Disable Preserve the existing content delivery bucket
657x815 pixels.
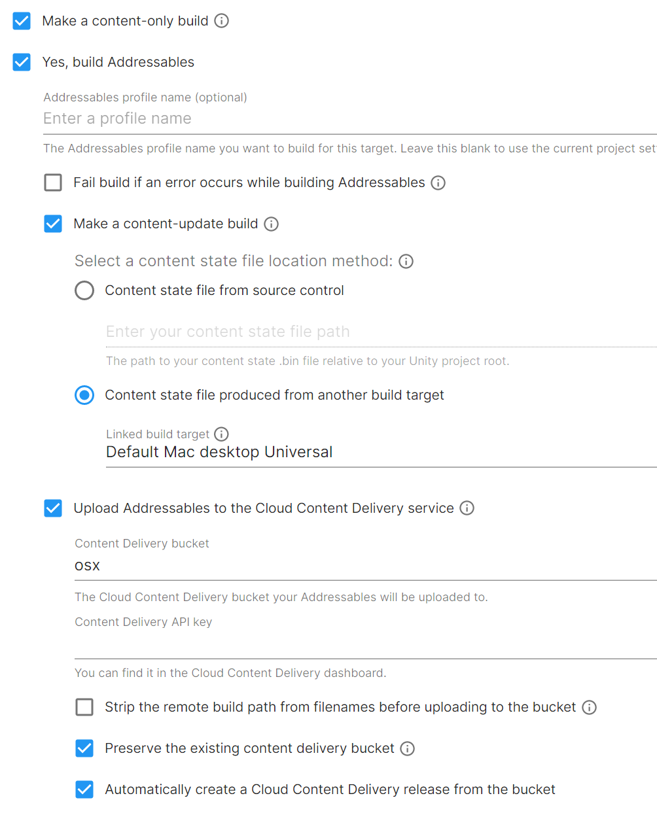click(x=84, y=748)
